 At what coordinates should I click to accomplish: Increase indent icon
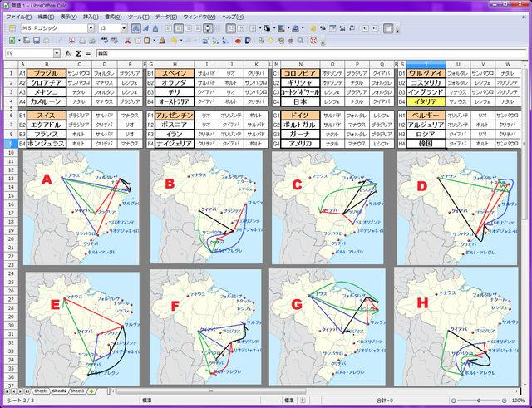pos(375,28)
